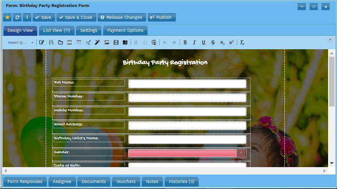Click the clear formatting icon
The height and width of the screenshot is (189, 337).
[242, 43]
